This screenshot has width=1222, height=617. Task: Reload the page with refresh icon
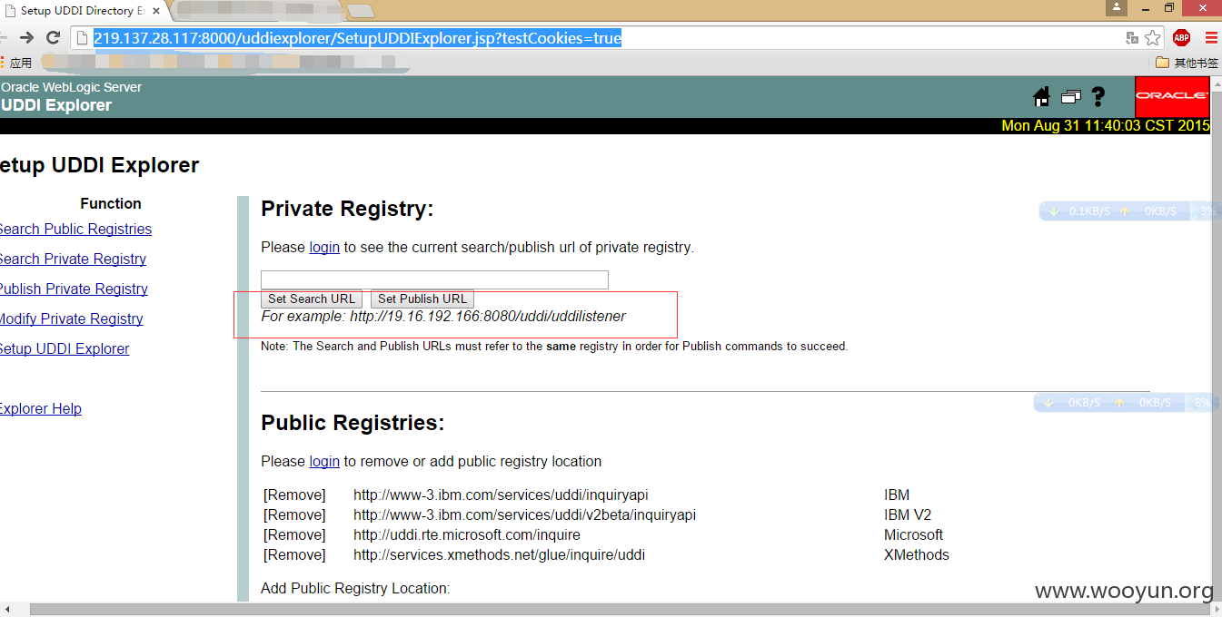[54, 38]
